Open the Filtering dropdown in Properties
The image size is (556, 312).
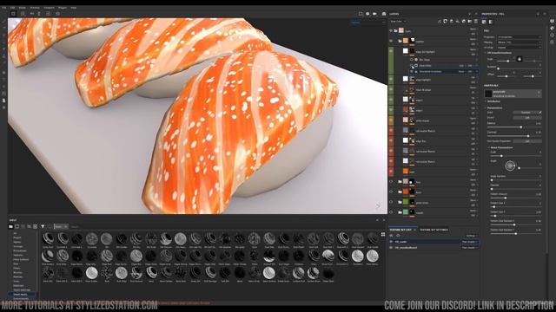pyautogui.click(x=520, y=42)
